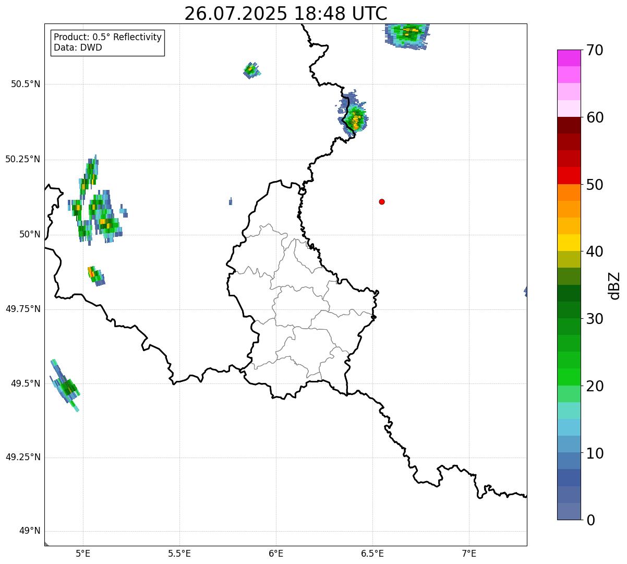Screen dimensions: 627x564
Task: Click the radar echo at the top edge
Action: (x=408, y=36)
